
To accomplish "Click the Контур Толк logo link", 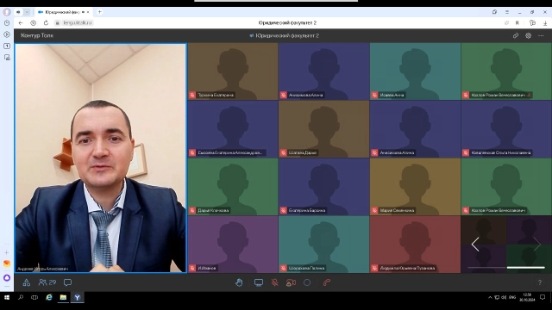I will [x=37, y=35].
